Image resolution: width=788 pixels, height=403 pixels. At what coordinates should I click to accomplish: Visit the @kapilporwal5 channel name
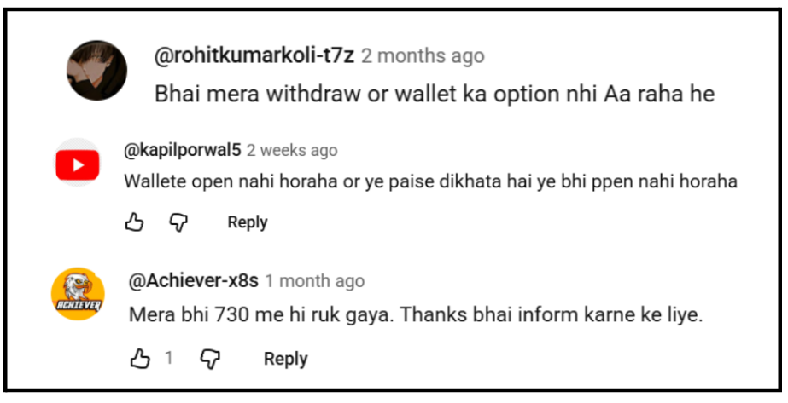(x=183, y=150)
